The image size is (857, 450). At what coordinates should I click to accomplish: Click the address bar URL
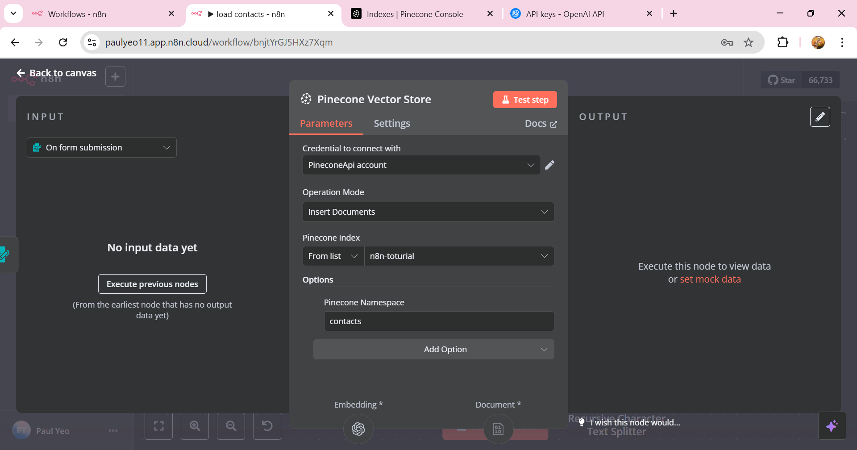tap(219, 42)
